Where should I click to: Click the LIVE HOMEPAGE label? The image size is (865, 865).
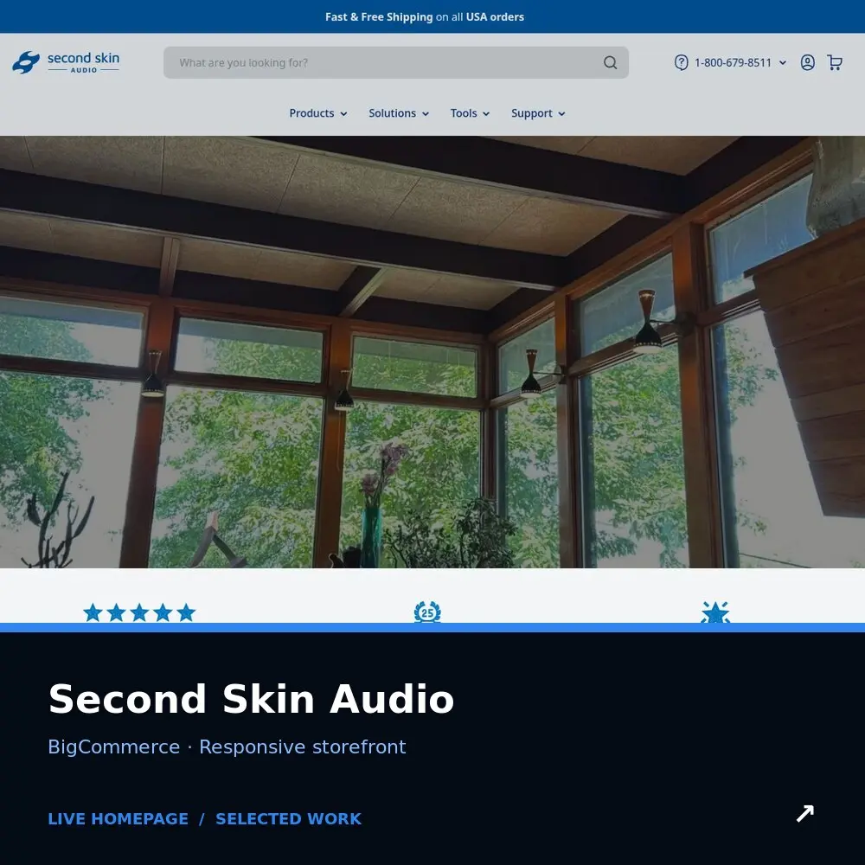(x=118, y=818)
